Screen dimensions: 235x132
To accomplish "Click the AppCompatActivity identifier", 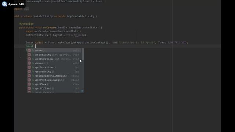I will tap(81, 16).
